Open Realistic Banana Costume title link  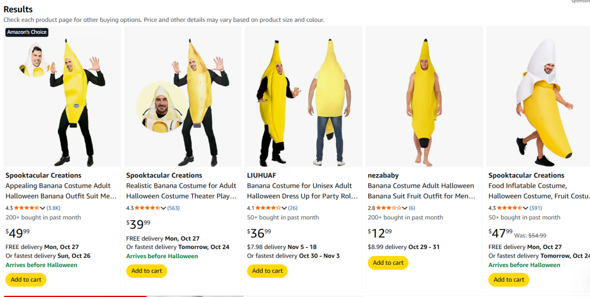pos(181,191)
